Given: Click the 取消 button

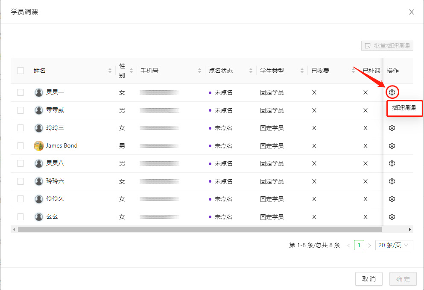Looking at the screenshot, I should pos(368,279).
